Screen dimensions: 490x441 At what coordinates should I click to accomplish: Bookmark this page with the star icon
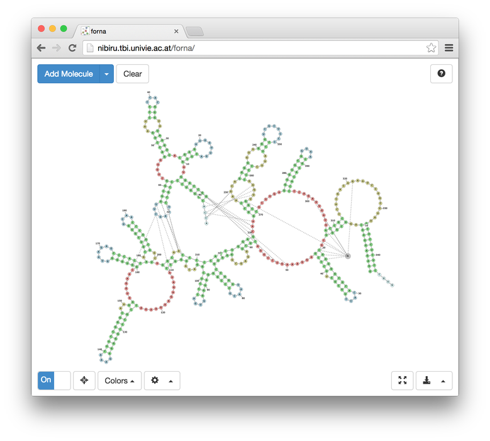coord(431,48)
